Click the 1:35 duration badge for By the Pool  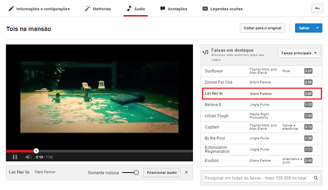coord(308,138)
